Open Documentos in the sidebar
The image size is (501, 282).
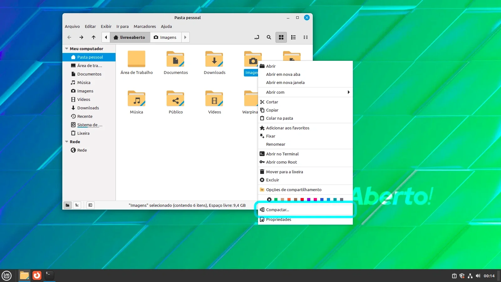(89, 74)
